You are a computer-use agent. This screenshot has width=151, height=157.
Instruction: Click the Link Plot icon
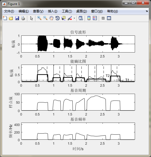click(81, 18)
